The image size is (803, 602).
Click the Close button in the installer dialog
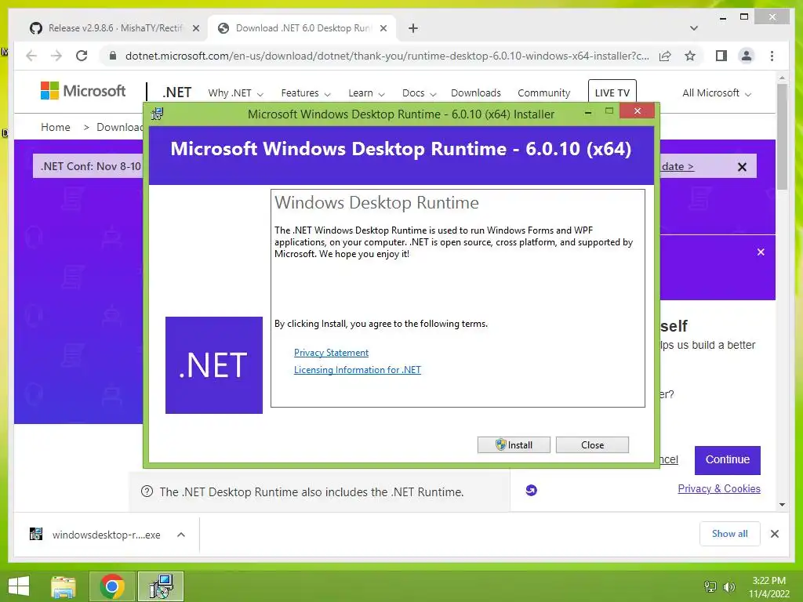tap(592, 445)
